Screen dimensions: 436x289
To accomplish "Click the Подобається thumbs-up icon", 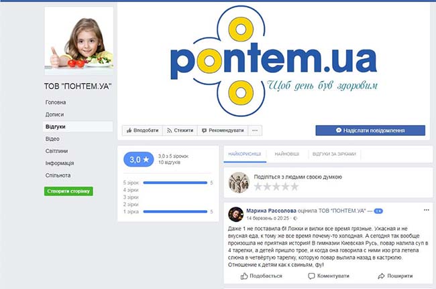I will [244, 276].
